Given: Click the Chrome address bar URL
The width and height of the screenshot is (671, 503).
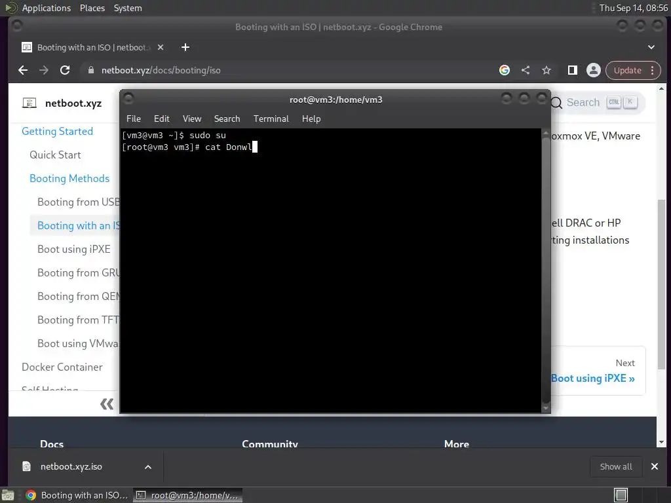Looking at the screenshot, I should [161, 70].
